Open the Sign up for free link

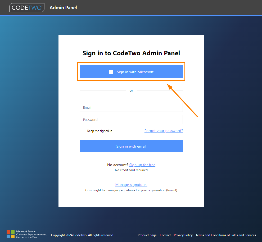click(x=142, y=165)
